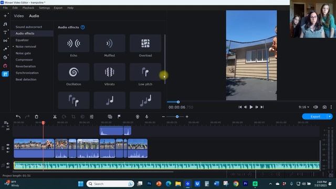Click the timeline zoom slider handle
The width and height of the screenshot is (336, 189).
click(177, 117)
